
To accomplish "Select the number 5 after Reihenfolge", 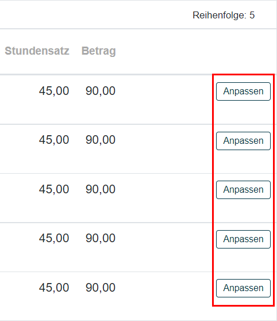I will click(252, 15).
